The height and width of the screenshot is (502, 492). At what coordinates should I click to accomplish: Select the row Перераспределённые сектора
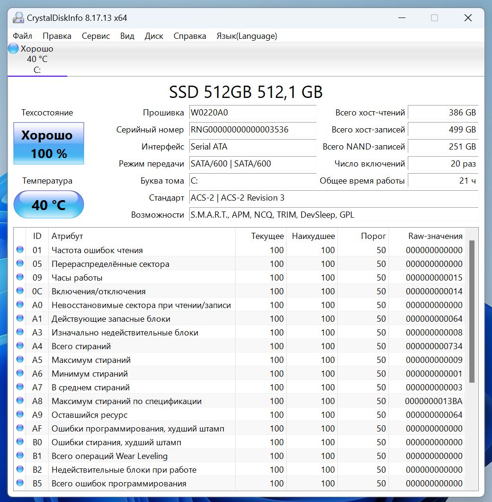pyautogui.click(x=240, y=264)
